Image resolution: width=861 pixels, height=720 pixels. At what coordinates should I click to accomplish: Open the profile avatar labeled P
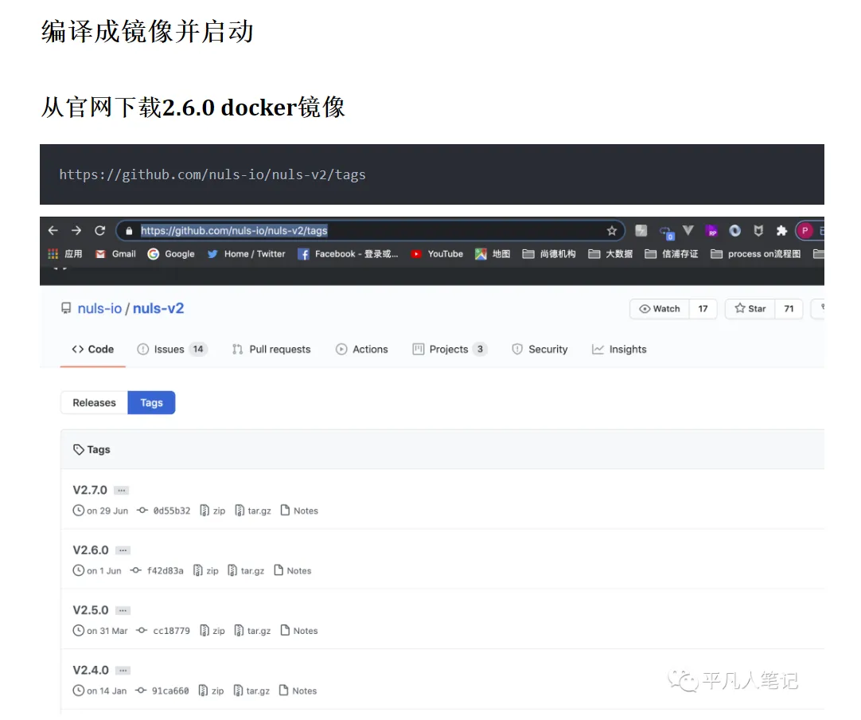pyautogui.click(x=805, y=231)
